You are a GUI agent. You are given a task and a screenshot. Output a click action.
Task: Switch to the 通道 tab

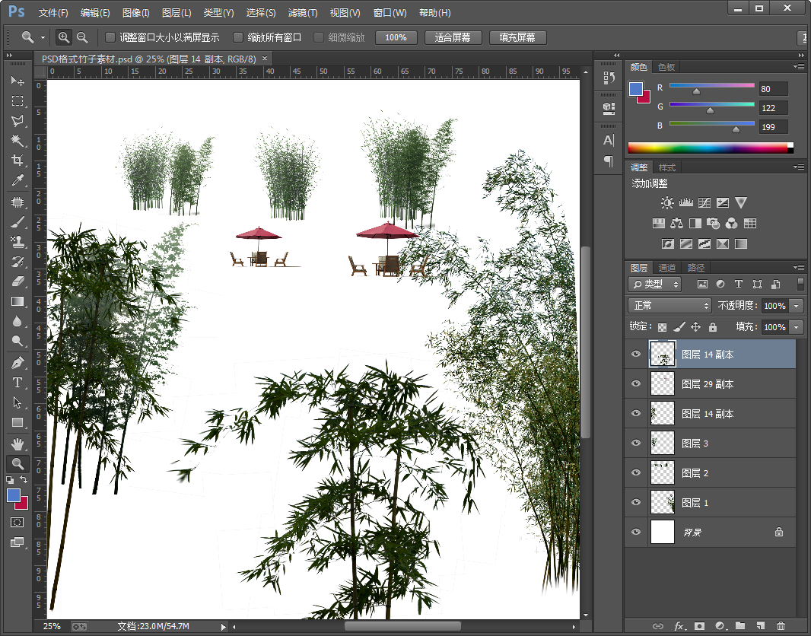[667, 268]
